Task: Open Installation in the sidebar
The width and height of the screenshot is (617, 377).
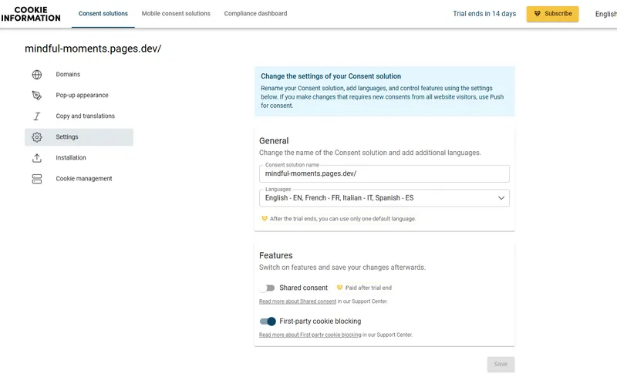Action: pos(79,158)
